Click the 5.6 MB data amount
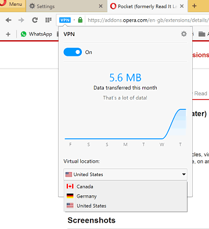This screenshot has width=209, height=229. coord(125,77)
